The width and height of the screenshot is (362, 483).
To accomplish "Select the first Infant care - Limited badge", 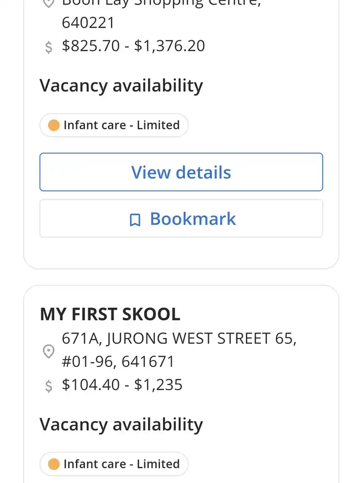I will tap(114, 125).
